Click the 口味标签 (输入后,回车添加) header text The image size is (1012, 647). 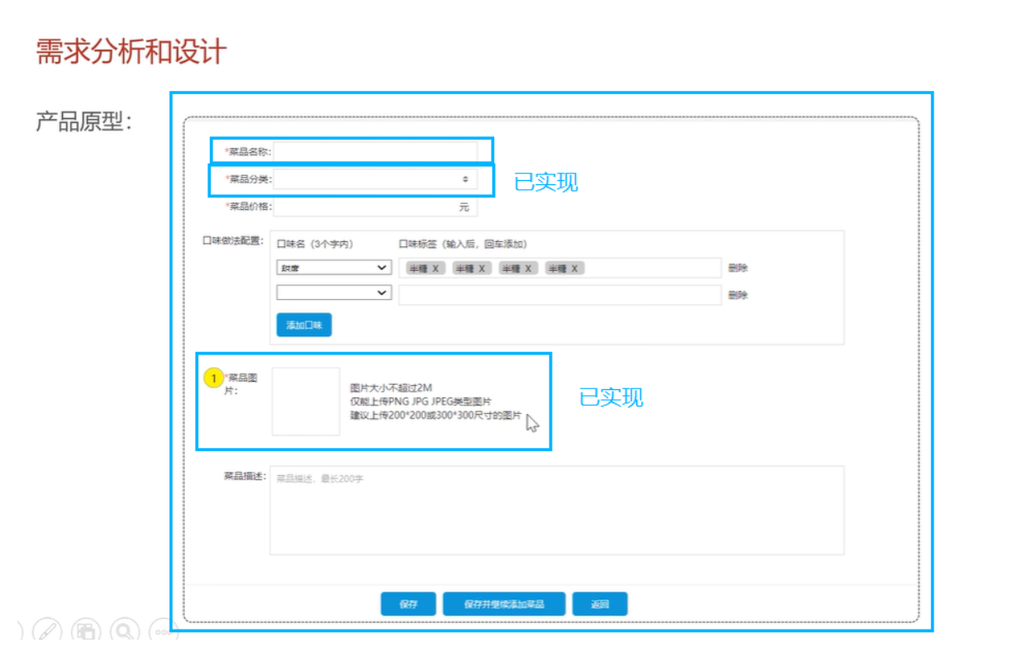463,244
